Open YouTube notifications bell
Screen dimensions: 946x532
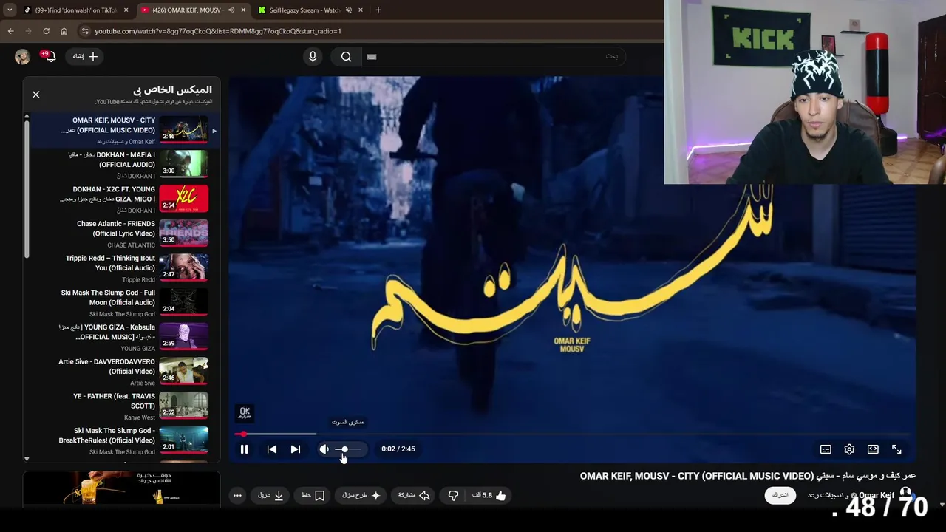tap(50, 57)
